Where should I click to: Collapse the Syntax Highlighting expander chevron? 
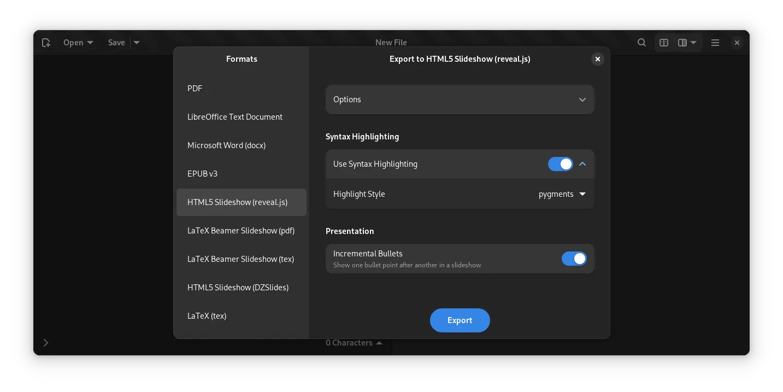point(582,164)
